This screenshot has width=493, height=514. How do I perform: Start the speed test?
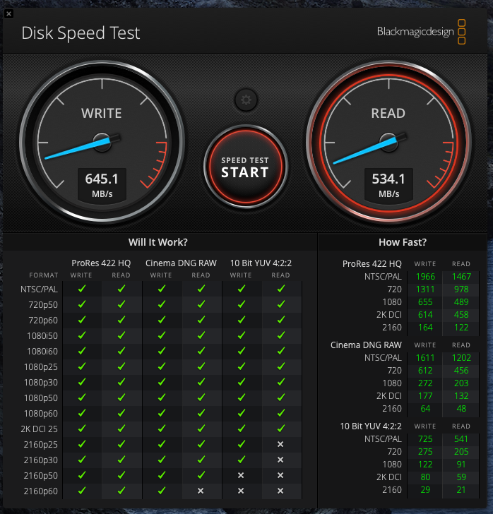click(245, 167)
